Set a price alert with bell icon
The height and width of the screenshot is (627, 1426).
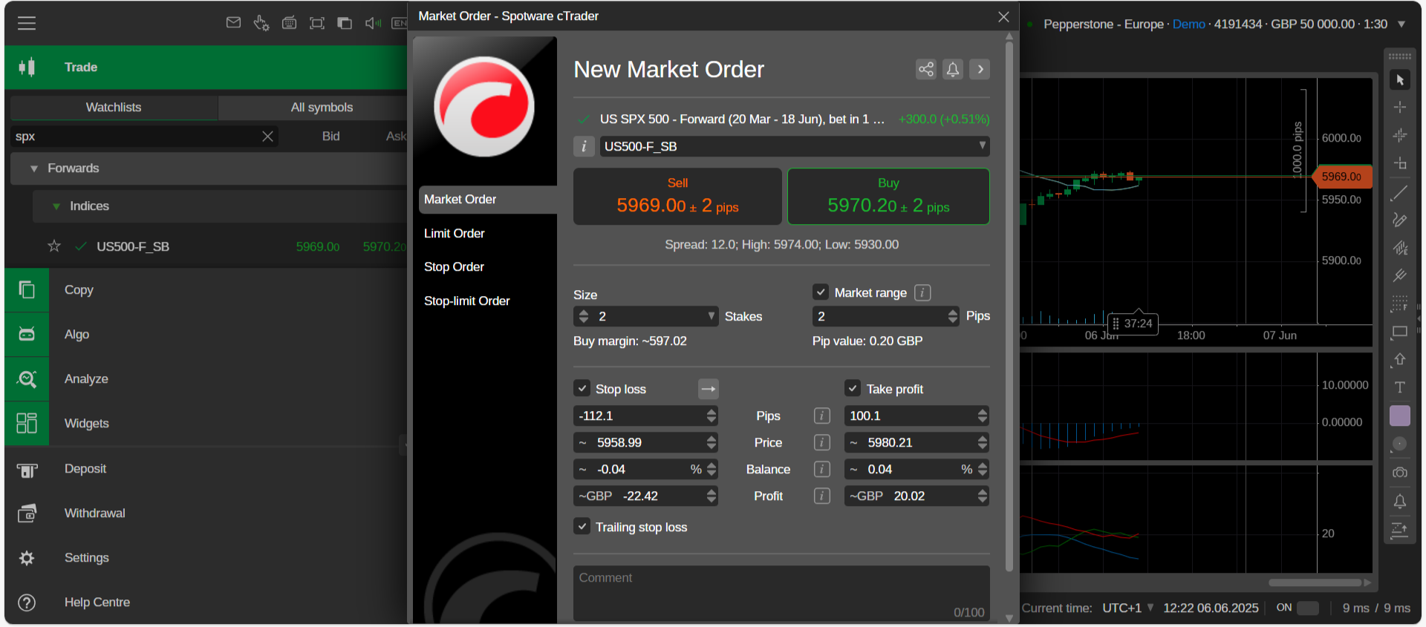[x=953, y=69]
